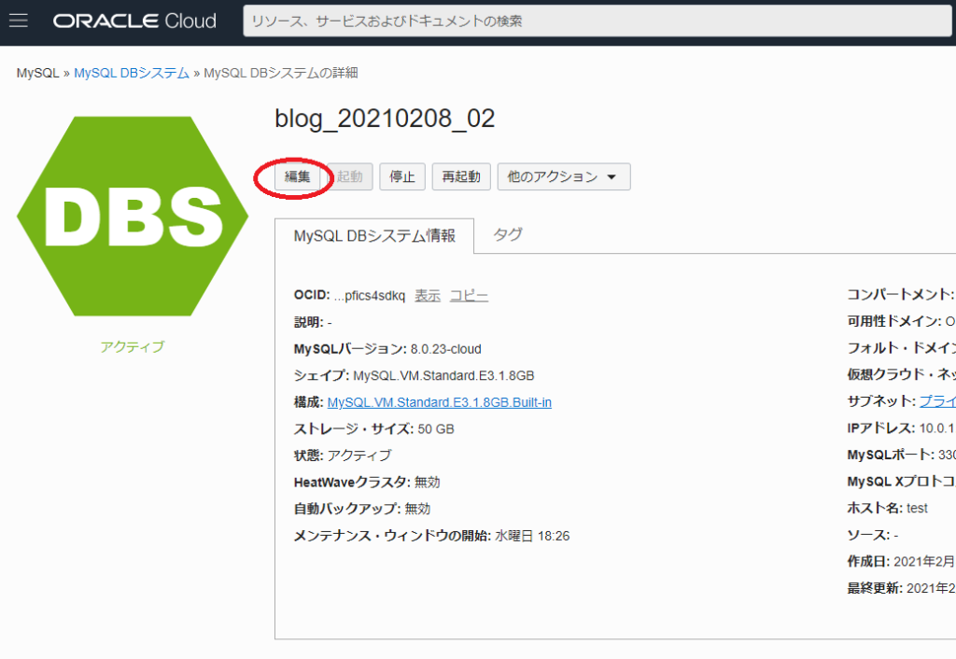Screen dimensions: 956x659
Task: Click the MySQL version 8.0.23-cloud value
Action: [445, 349]
